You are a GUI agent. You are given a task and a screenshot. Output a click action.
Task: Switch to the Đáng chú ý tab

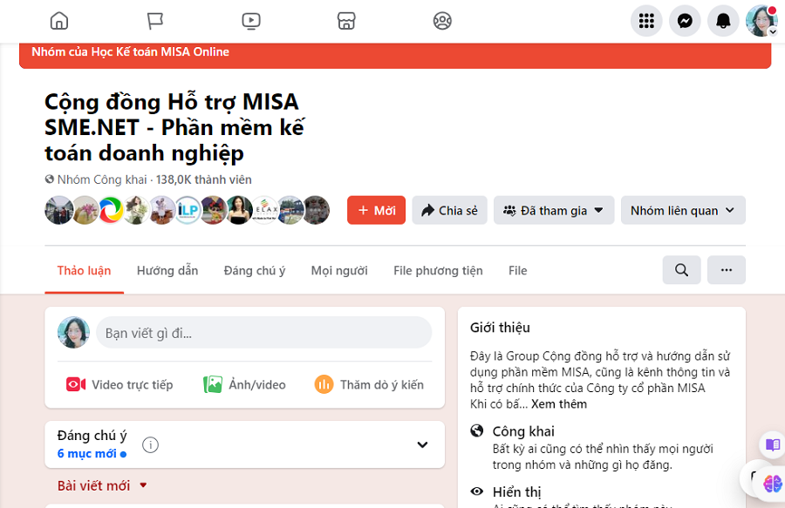[255, 270]
